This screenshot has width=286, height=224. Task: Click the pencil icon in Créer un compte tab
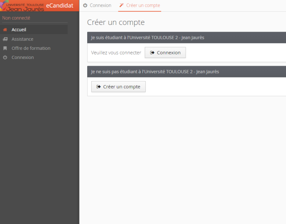point(121,5)
